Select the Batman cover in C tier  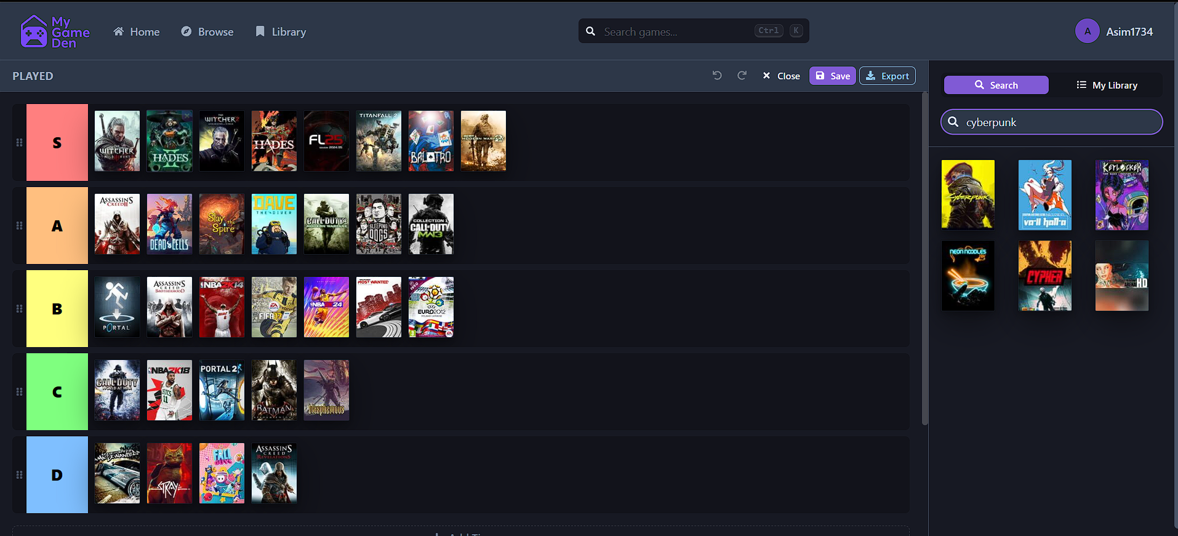274,390
